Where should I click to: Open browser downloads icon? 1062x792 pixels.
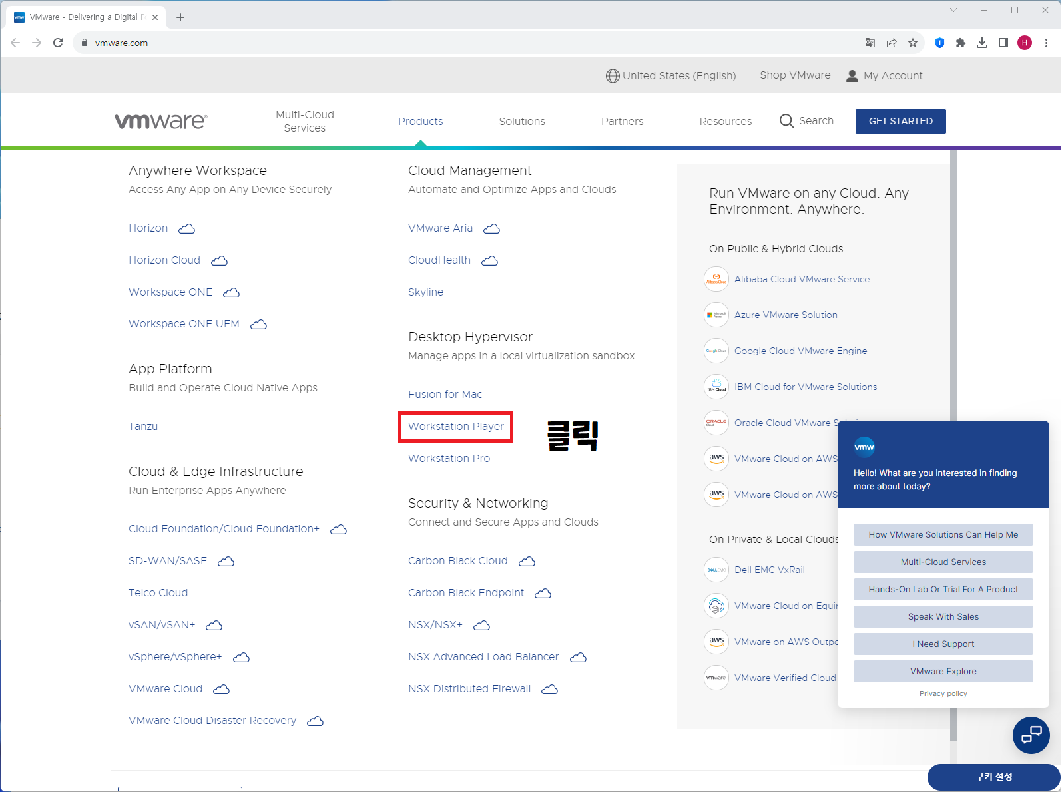pyautogui.click(x=982, y=43)
